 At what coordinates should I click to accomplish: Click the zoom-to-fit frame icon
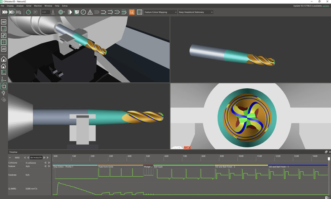point(3,72)
